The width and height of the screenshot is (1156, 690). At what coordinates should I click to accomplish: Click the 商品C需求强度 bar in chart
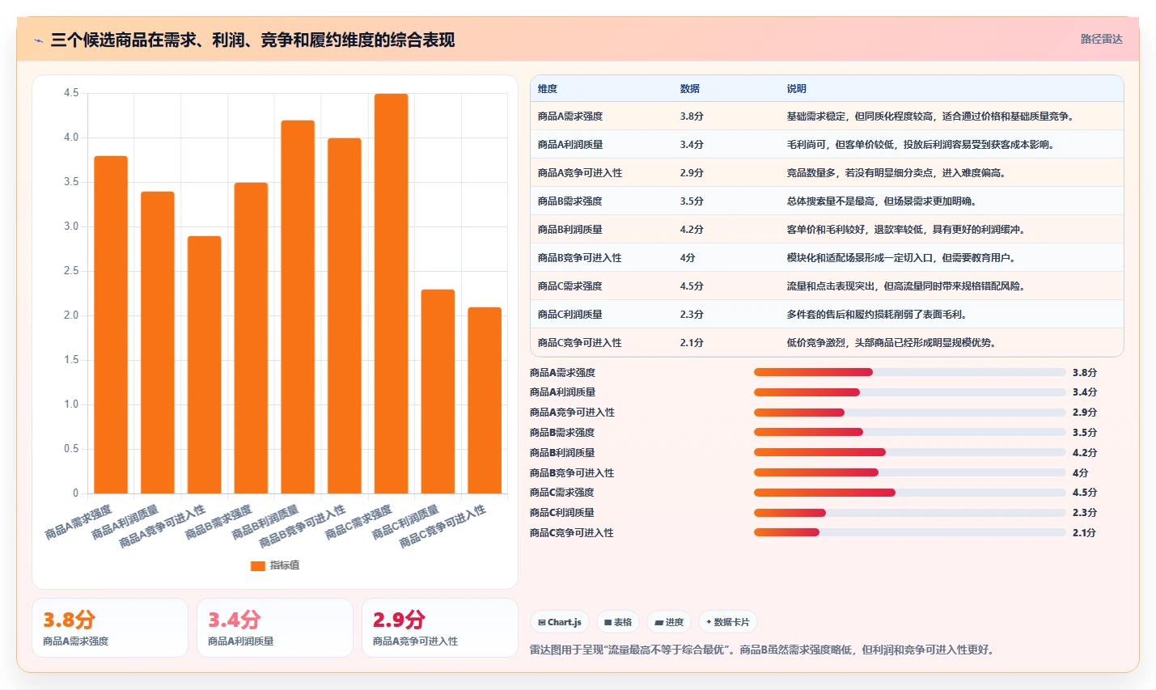391,294
